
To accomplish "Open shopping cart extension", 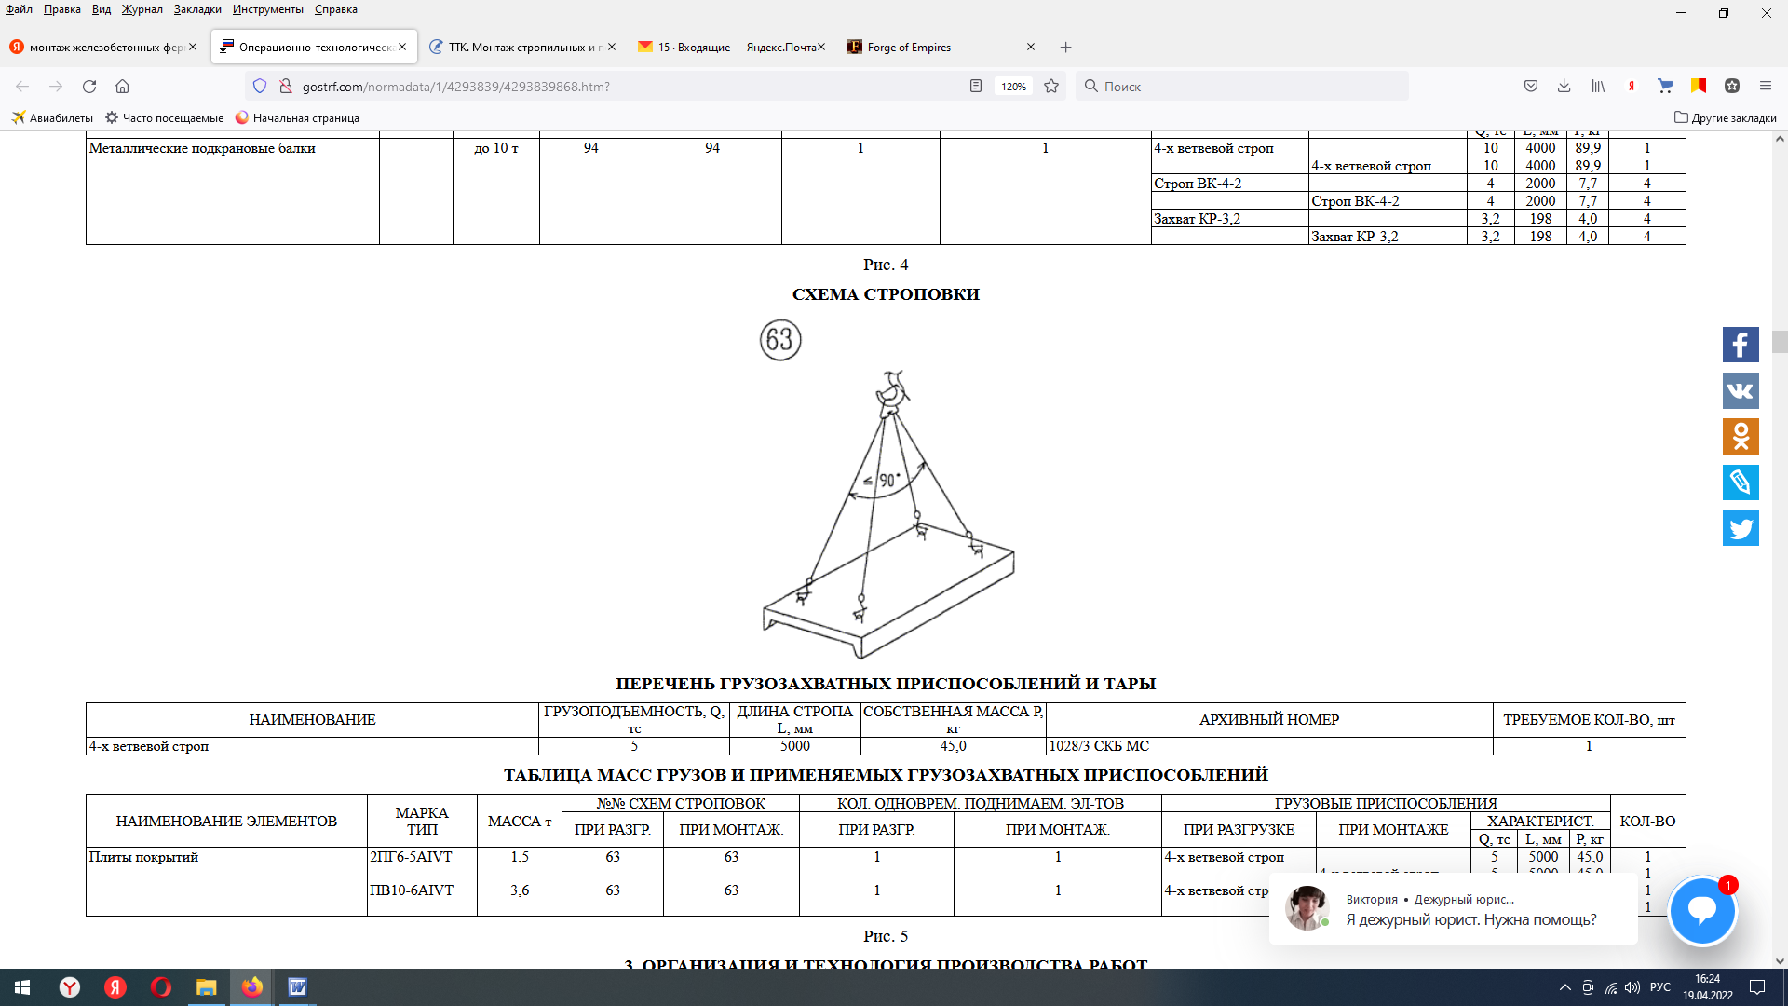I will point(1665,86).
